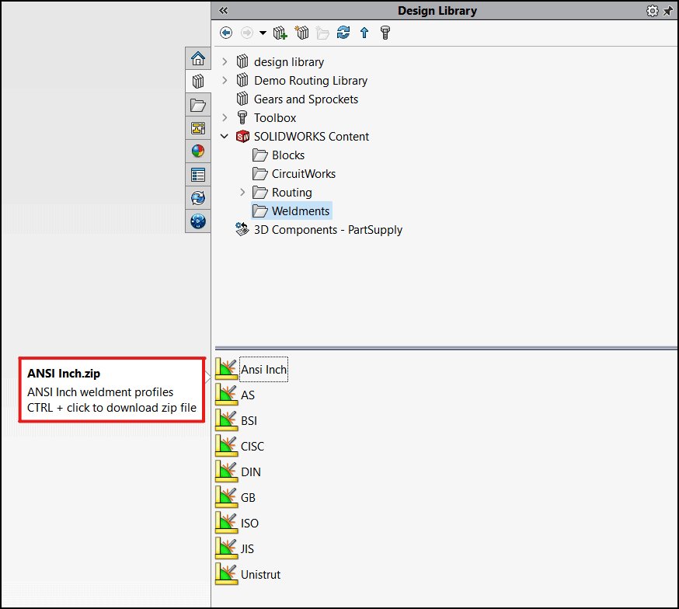Open 3D Components - PartSupply
The width and height of the screenshot is (679, 609).
pyautogui.click(x=329, y=229)
